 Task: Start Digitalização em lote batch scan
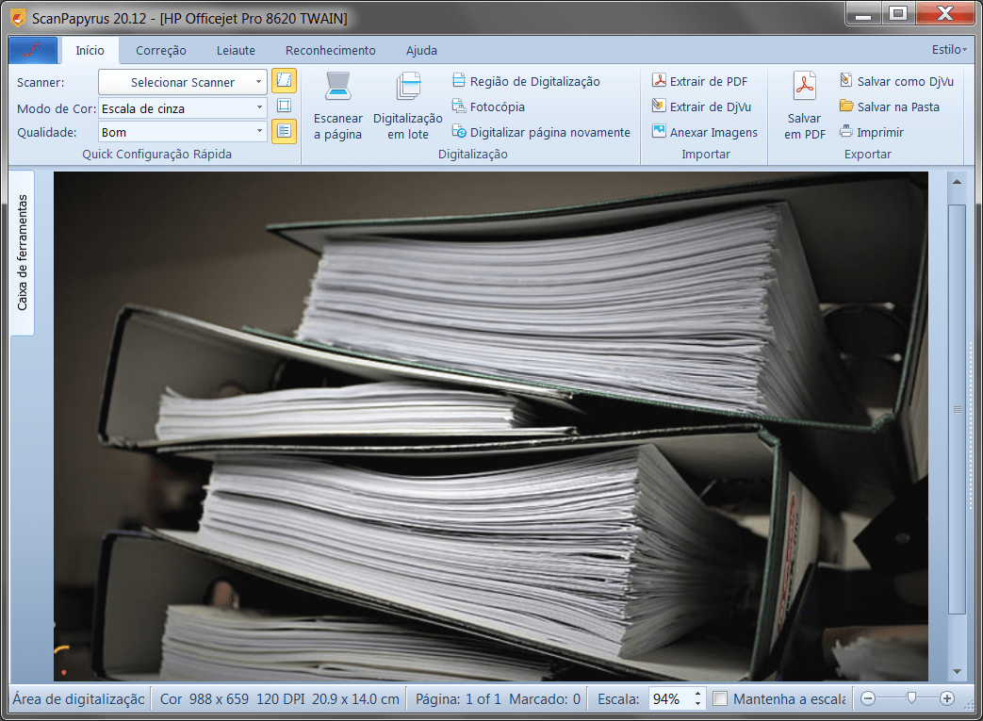408,107
